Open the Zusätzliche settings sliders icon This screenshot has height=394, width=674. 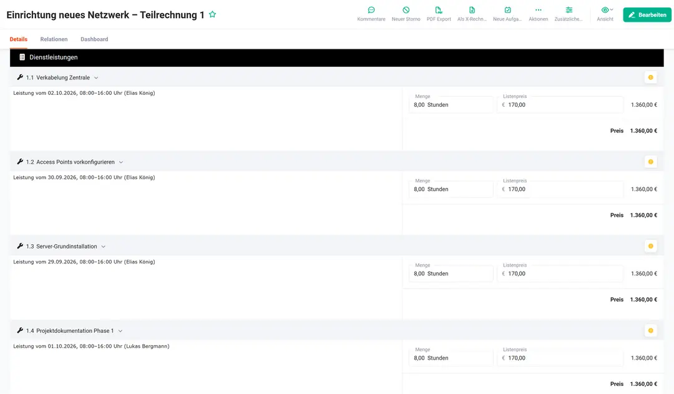(569, 10)
